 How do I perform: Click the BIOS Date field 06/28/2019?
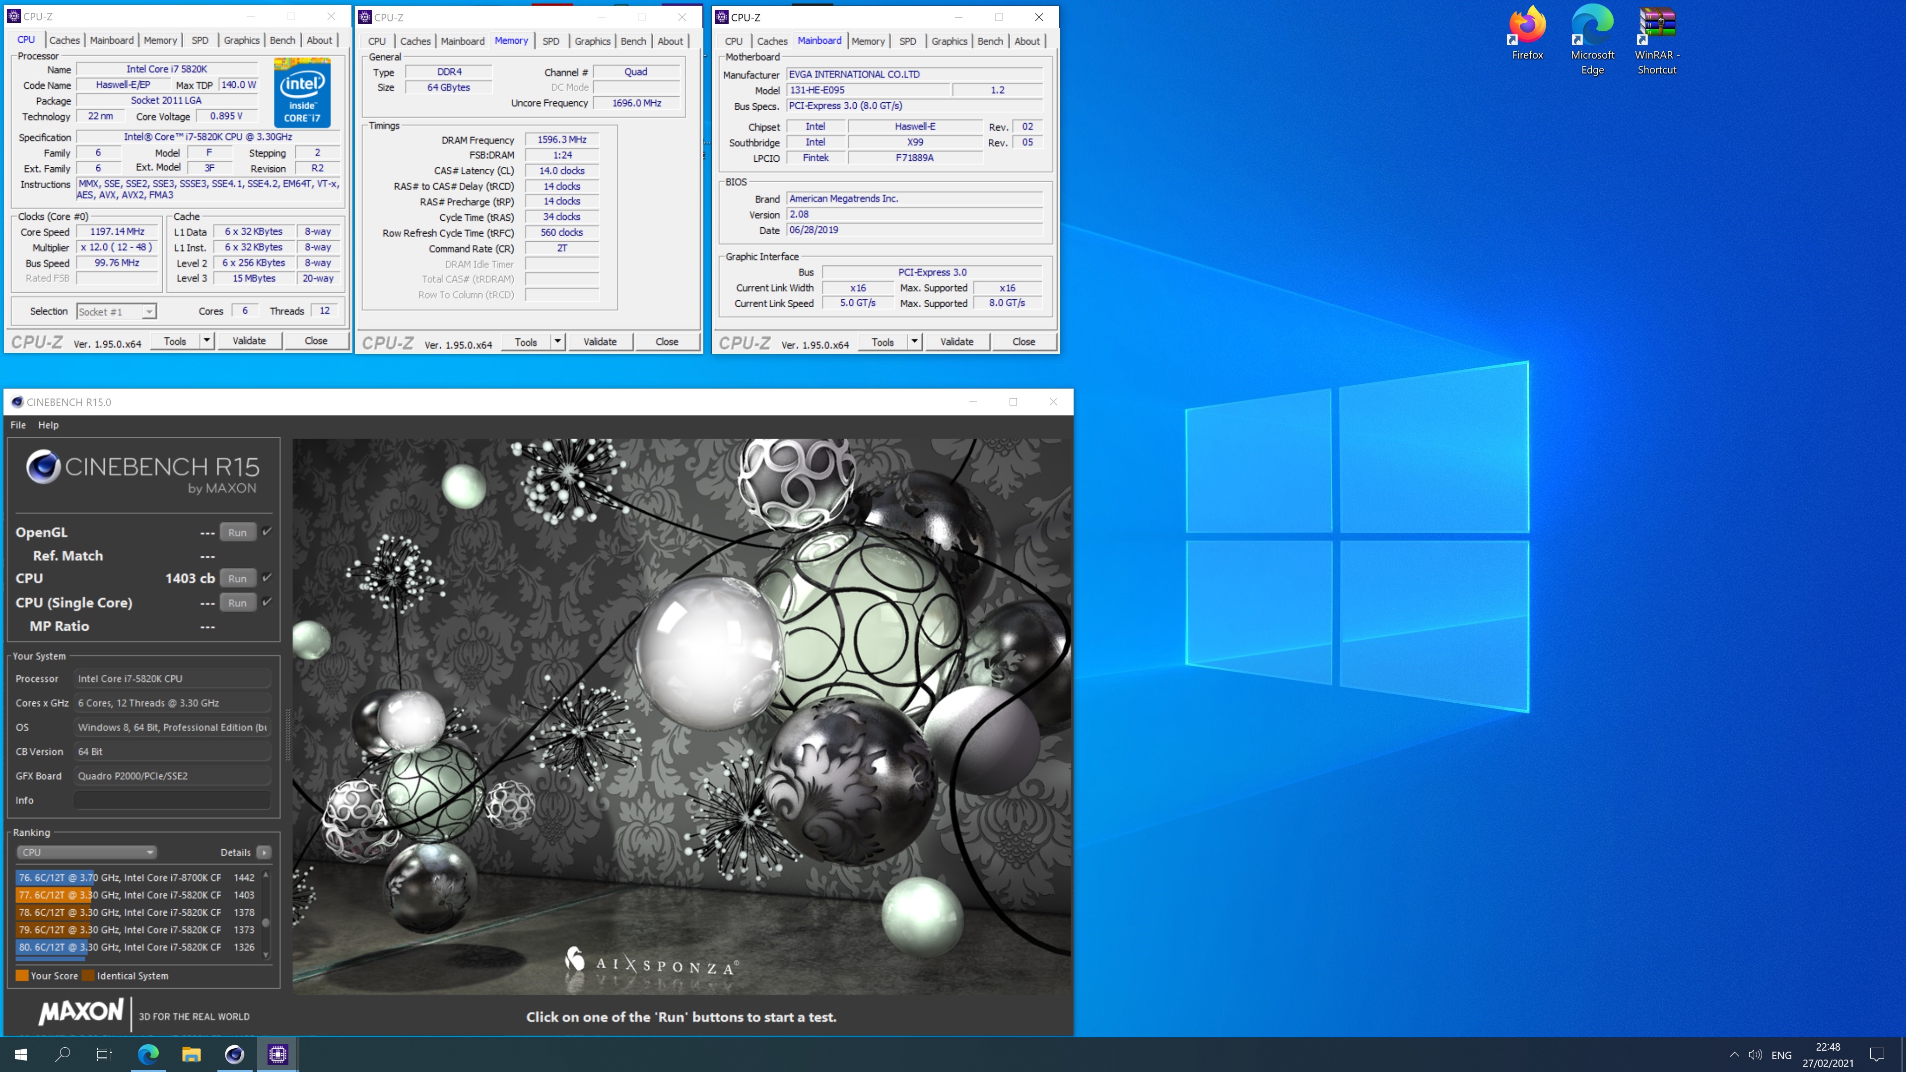(914, 229)
